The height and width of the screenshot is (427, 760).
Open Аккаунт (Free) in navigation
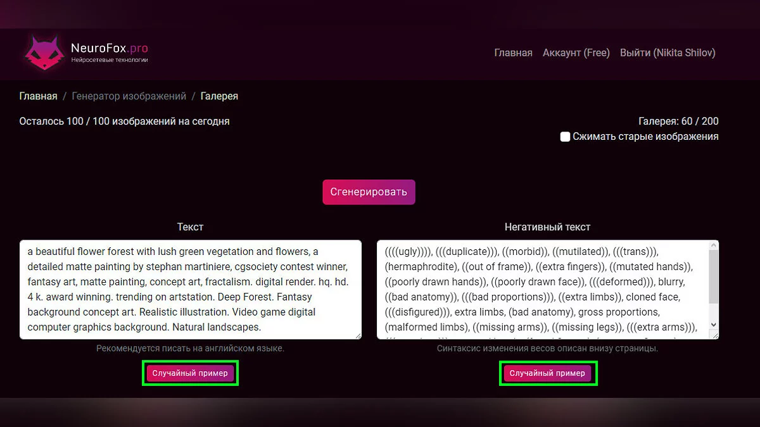(x=576, y=53)
